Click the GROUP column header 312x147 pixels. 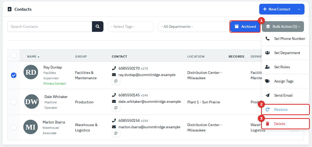tap(81, 56)
